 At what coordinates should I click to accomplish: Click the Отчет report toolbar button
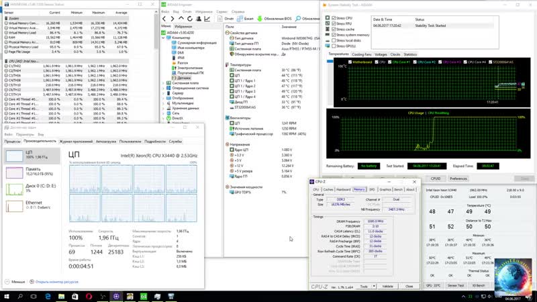point(226,19)
